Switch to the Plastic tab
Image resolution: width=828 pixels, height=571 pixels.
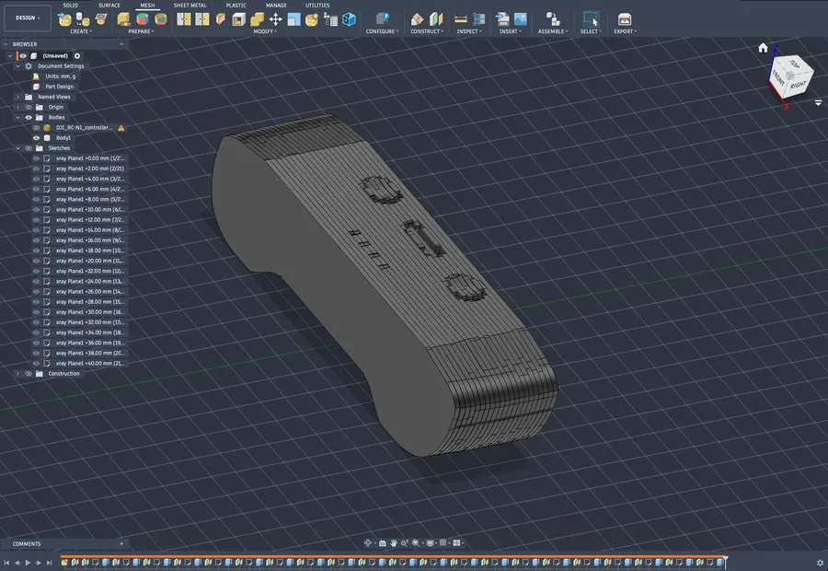236,6
